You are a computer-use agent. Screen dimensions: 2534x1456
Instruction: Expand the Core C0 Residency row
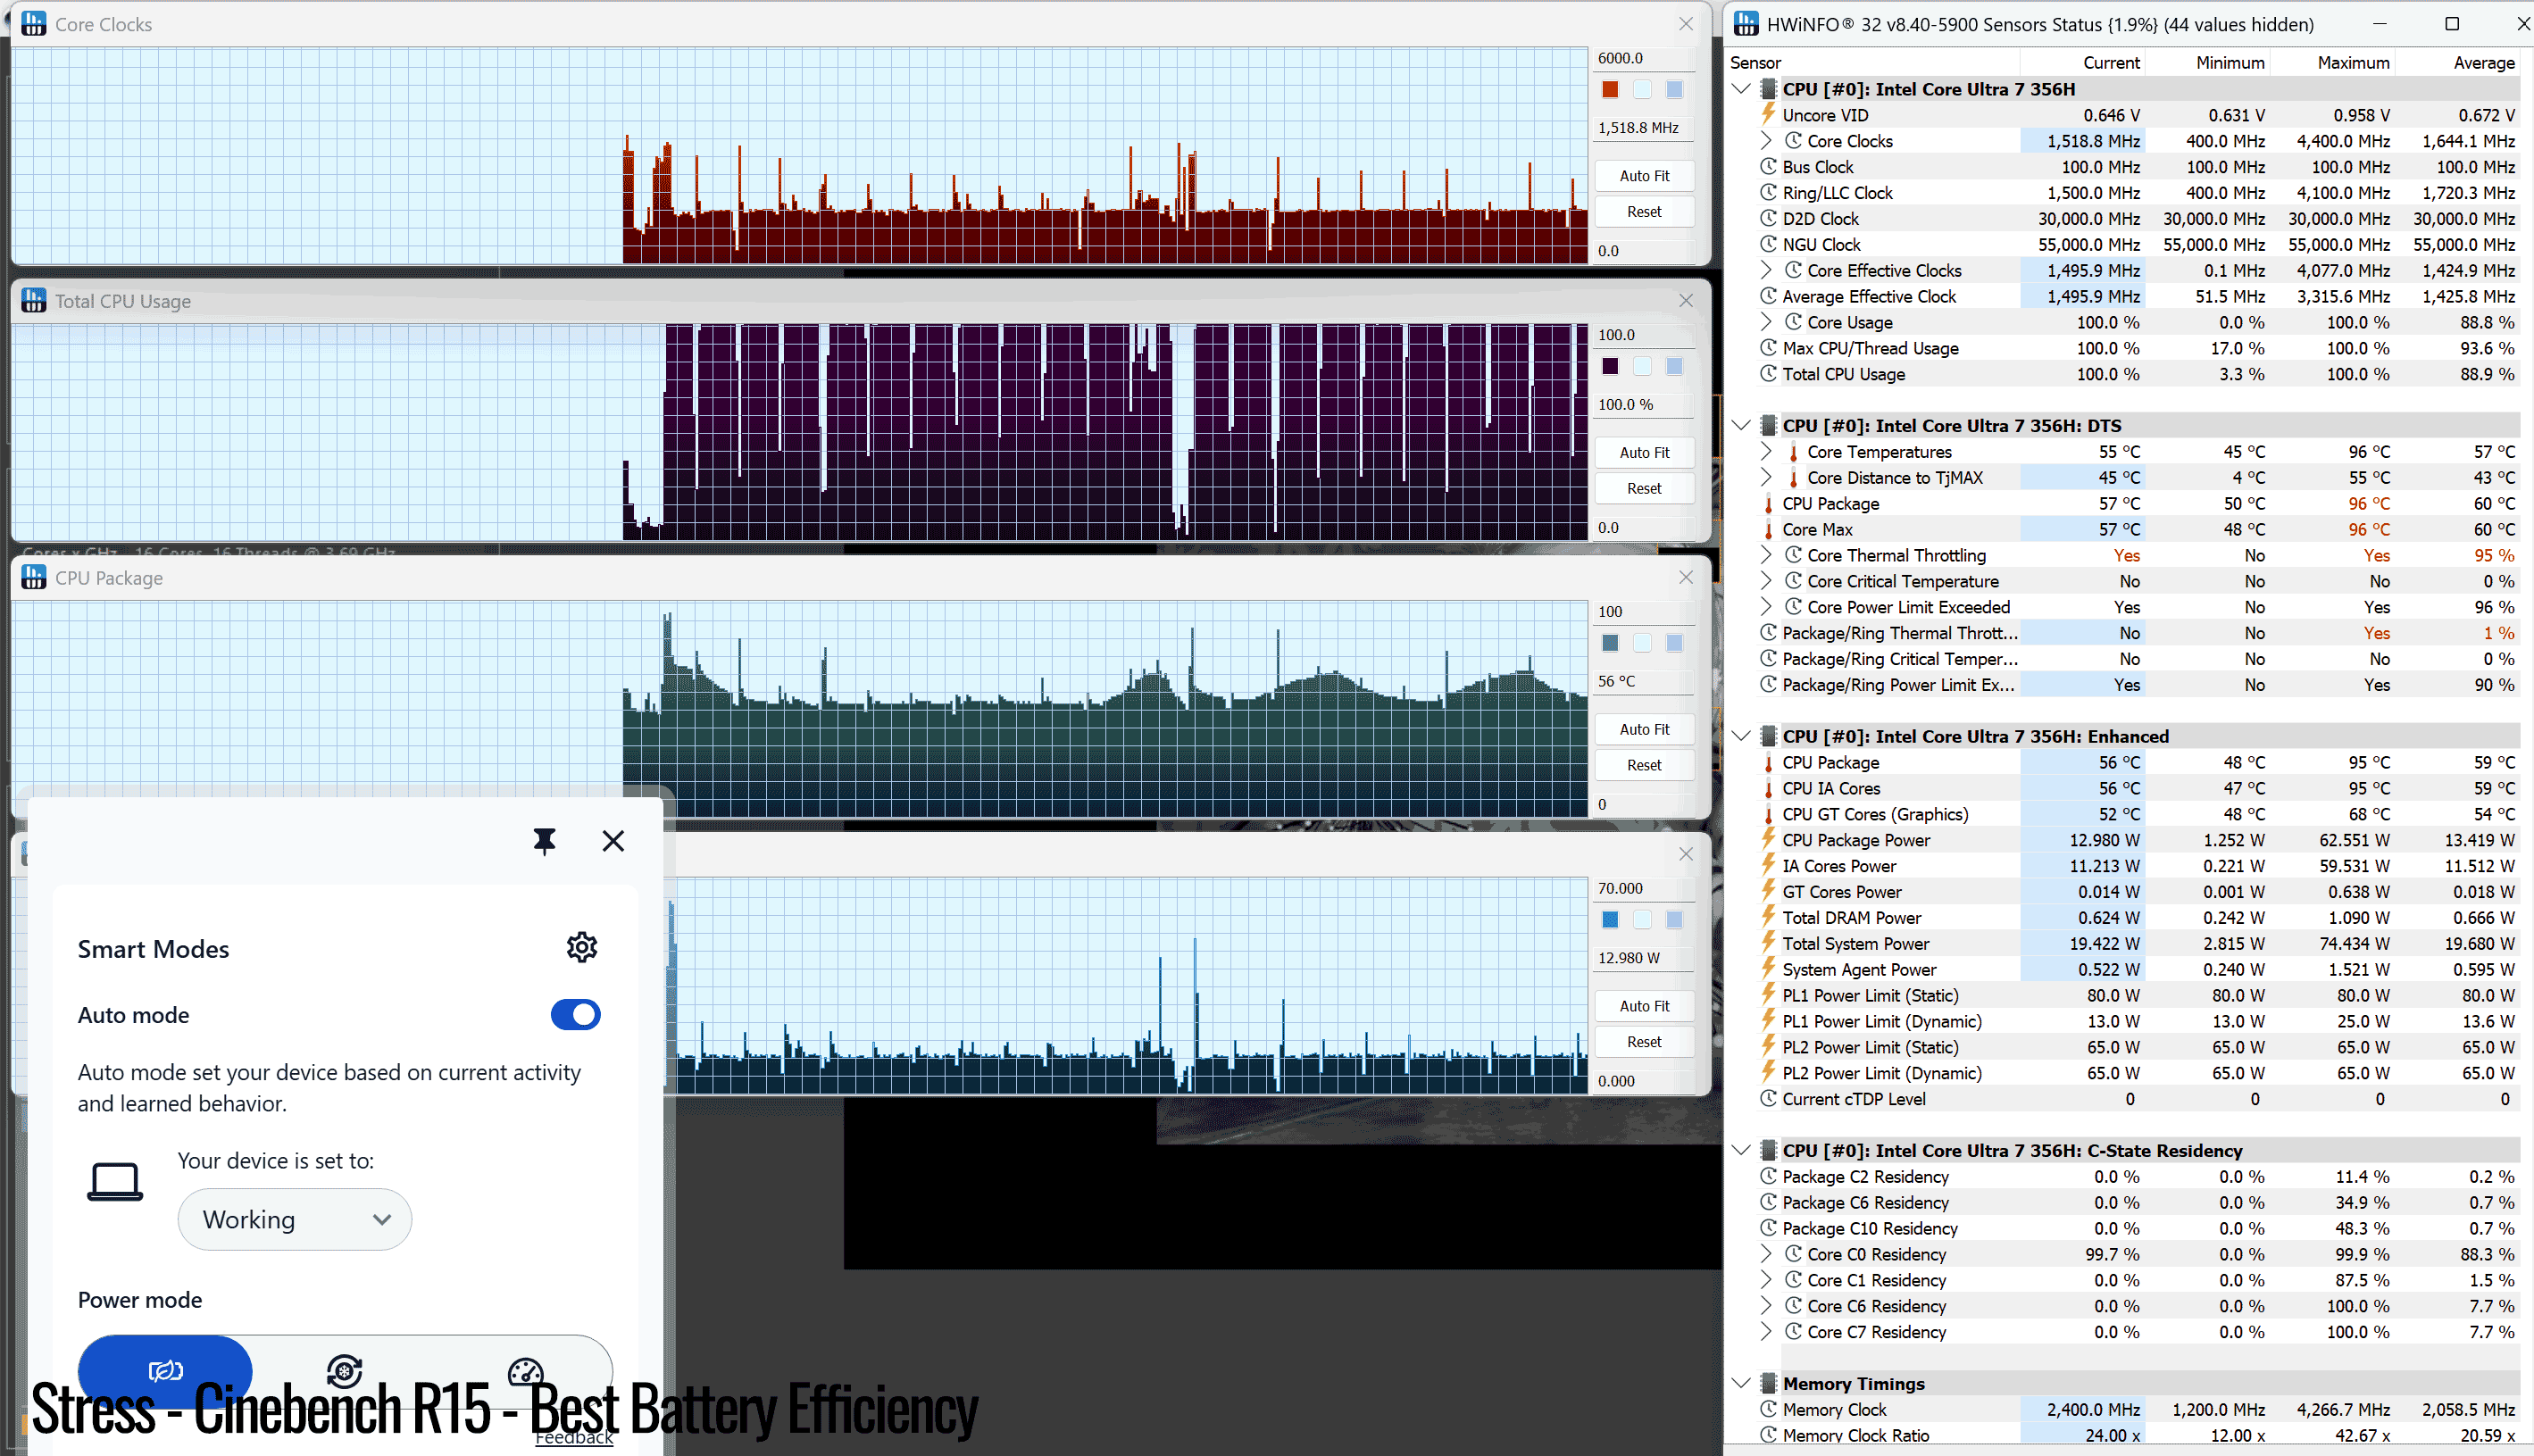click(x=1766, y=1255)
